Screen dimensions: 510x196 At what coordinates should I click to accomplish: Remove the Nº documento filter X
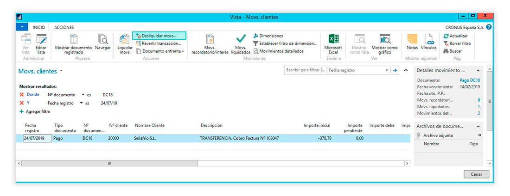point(21,95)
